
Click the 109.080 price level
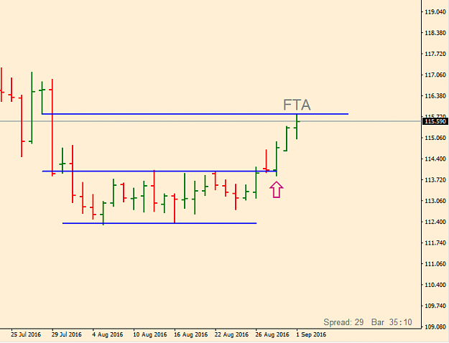(435, 326)
